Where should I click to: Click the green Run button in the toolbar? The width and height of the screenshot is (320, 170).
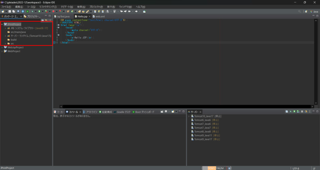click(39, 11)
